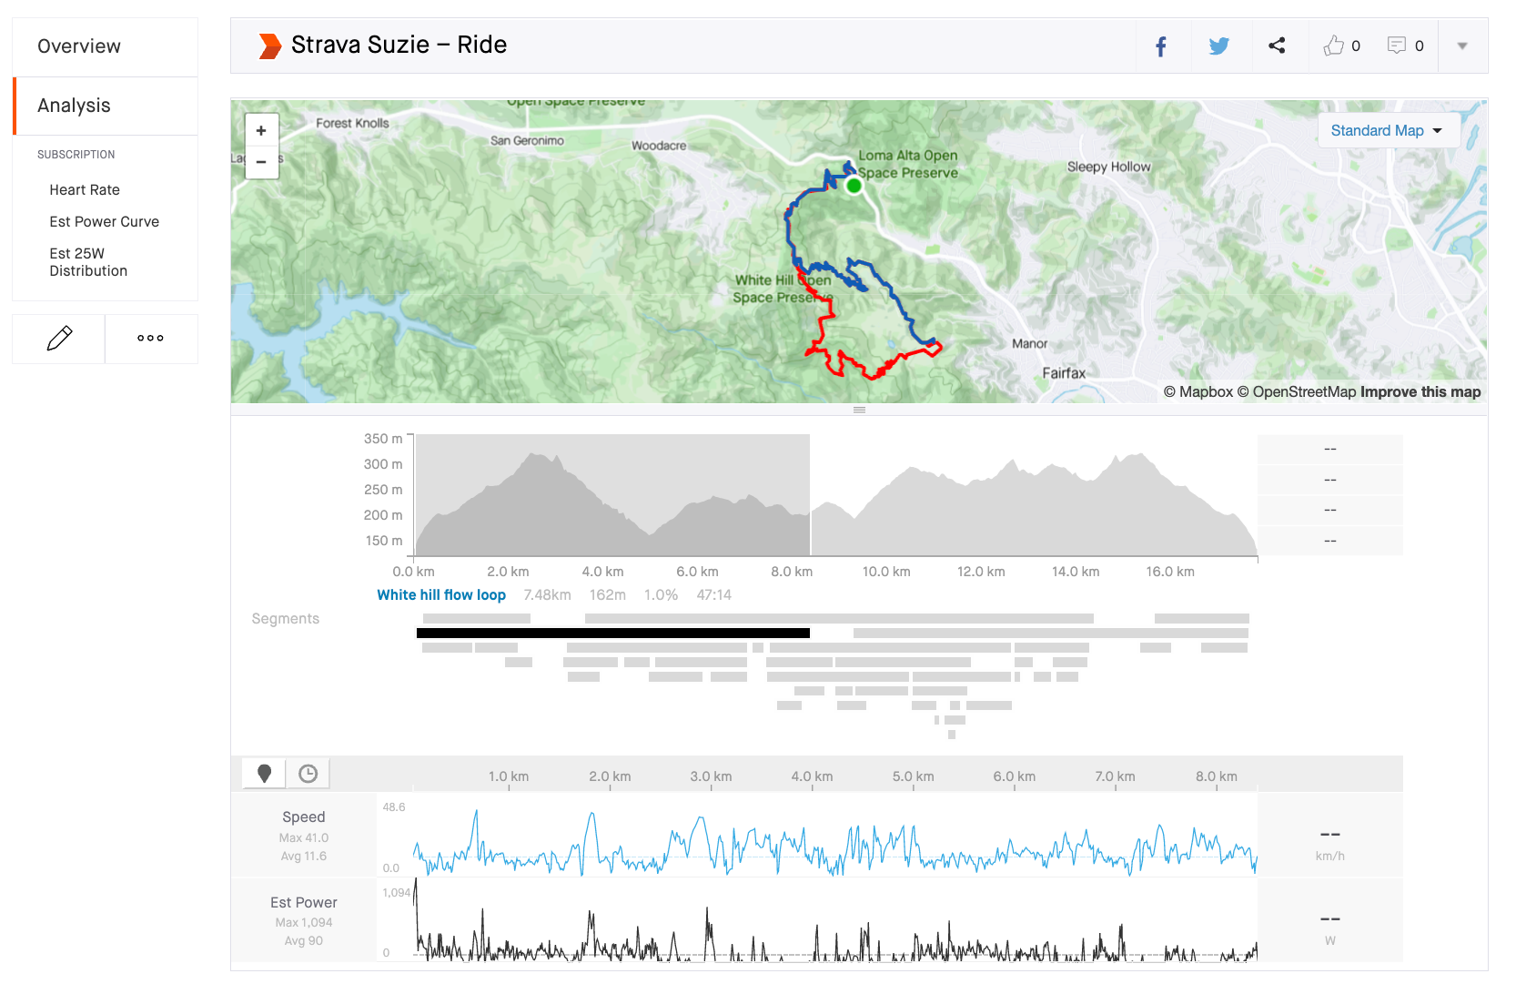Open Est 25W Distribution page
The height and width of the screenshot is (994, 1516).
[88, 262]
